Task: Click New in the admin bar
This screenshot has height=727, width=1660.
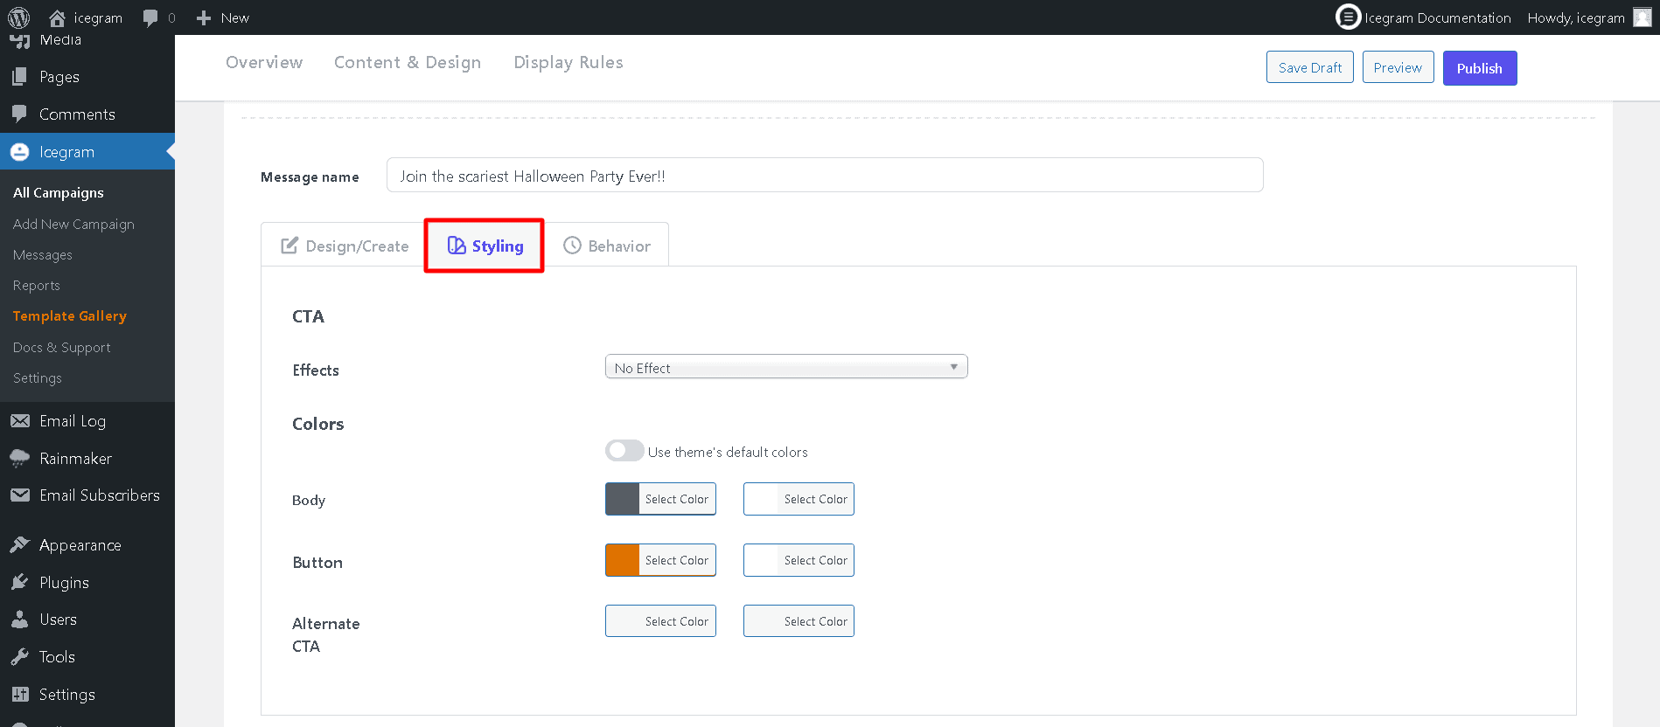Action: (x=234, y=17)
